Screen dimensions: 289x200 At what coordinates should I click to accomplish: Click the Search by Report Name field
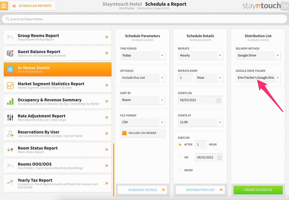(144, 19)
